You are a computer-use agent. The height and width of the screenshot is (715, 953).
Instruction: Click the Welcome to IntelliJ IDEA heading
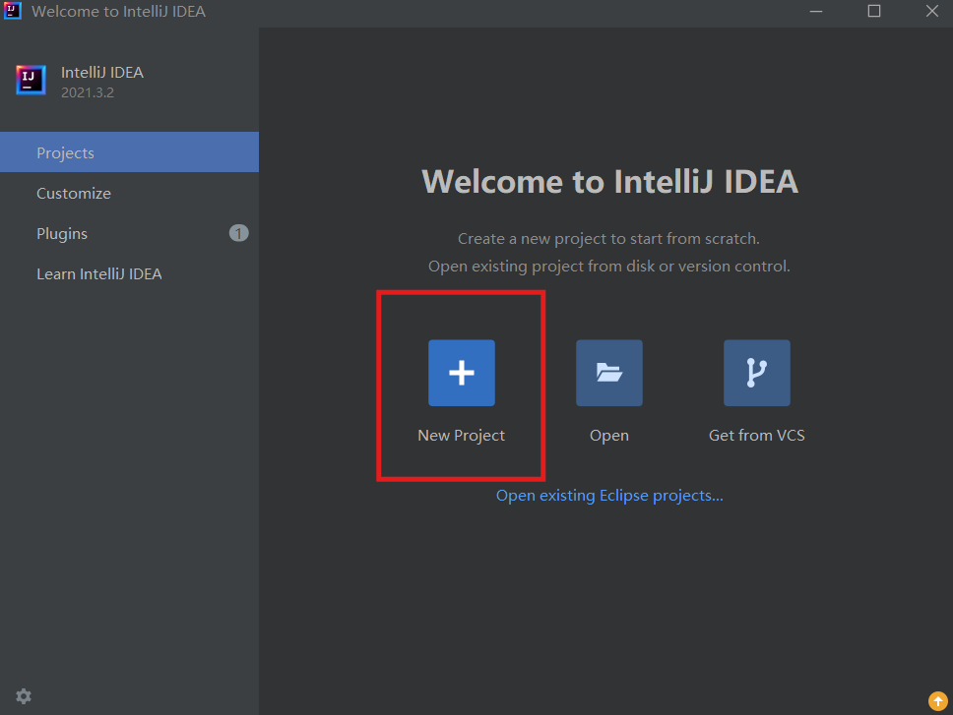[609, 182]
